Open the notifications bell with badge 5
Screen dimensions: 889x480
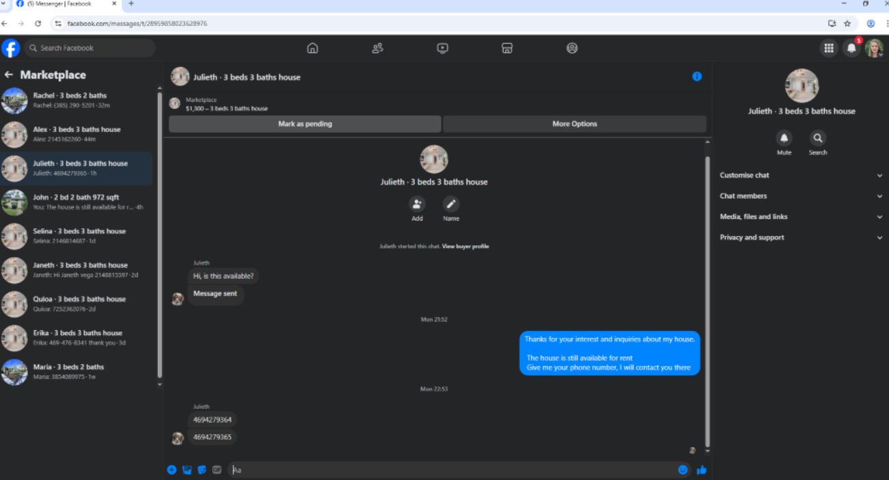[851, 48]
